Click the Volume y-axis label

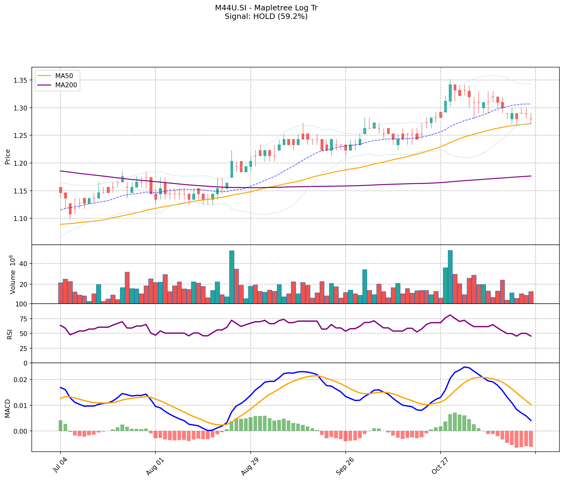coord(13,274)
